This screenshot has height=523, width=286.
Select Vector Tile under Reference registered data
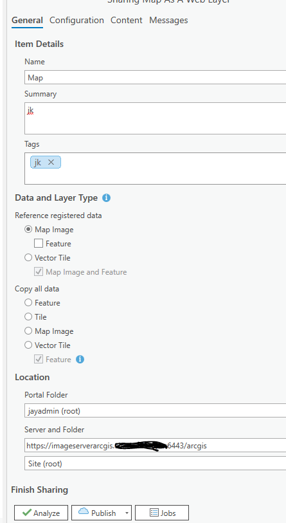[x=29, y=258]
